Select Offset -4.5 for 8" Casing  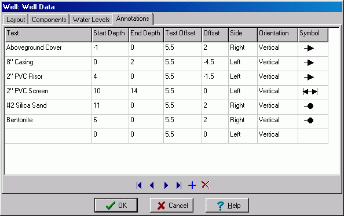[215, 64]
